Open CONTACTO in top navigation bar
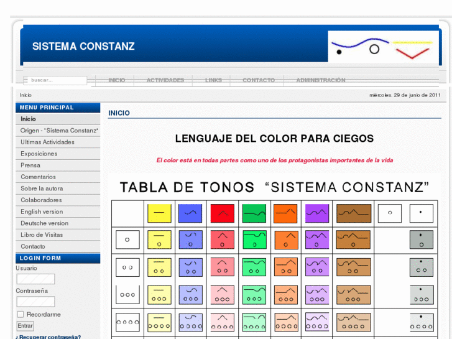Viewport: 452px width, 339px height. [x=259, y=80]
